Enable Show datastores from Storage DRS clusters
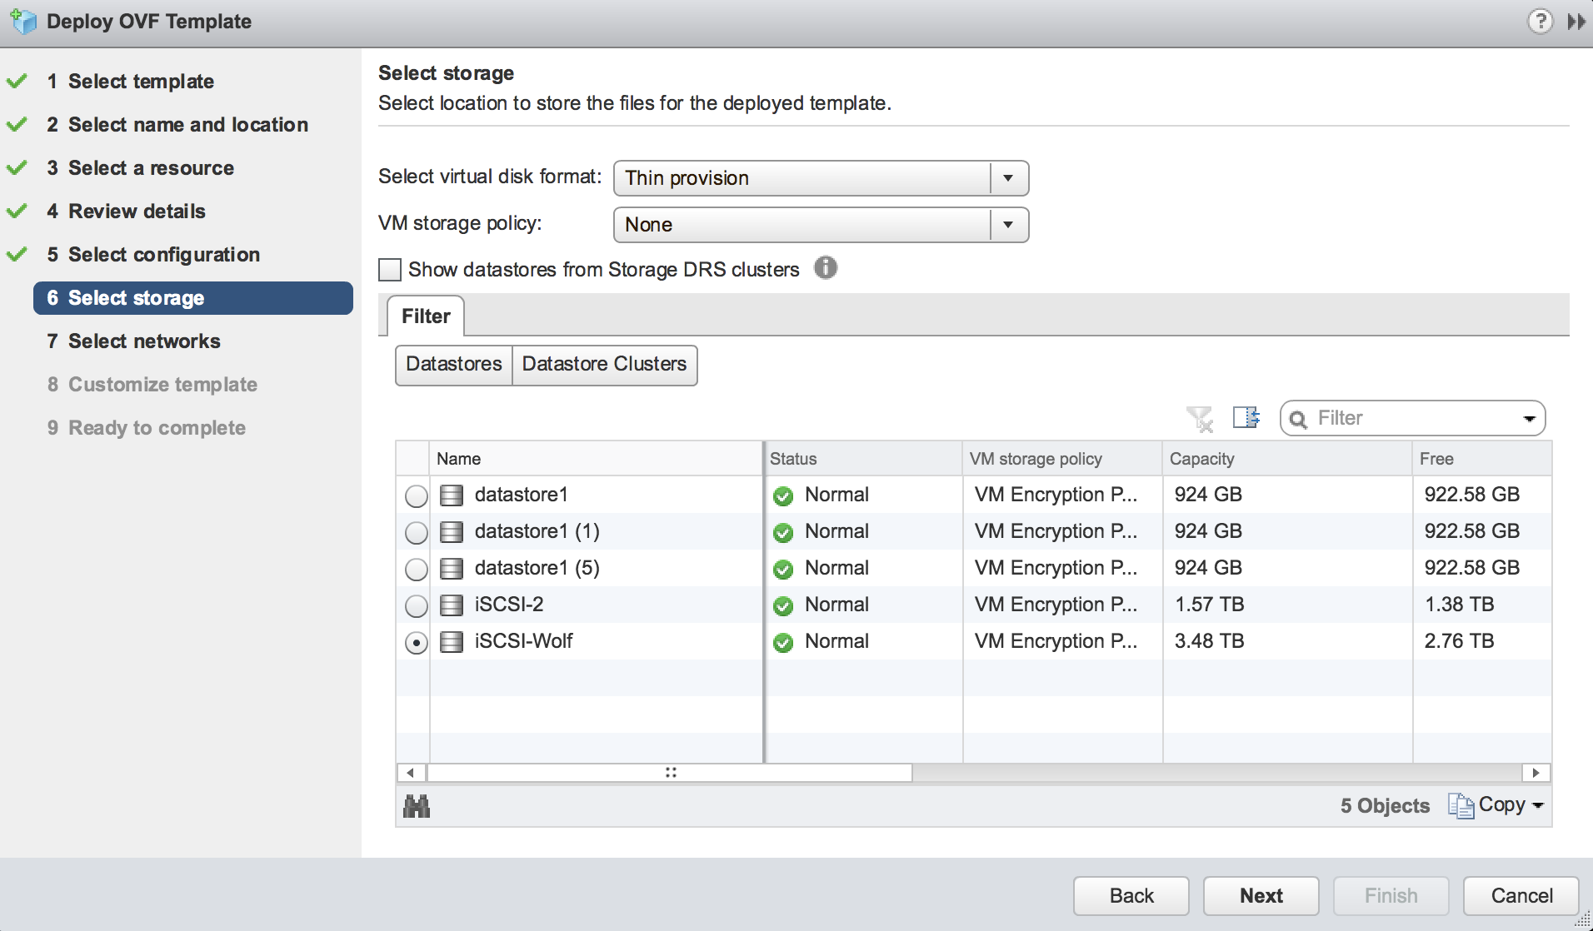The width and height of the screenshot is (1593, 931). [390, 270]
